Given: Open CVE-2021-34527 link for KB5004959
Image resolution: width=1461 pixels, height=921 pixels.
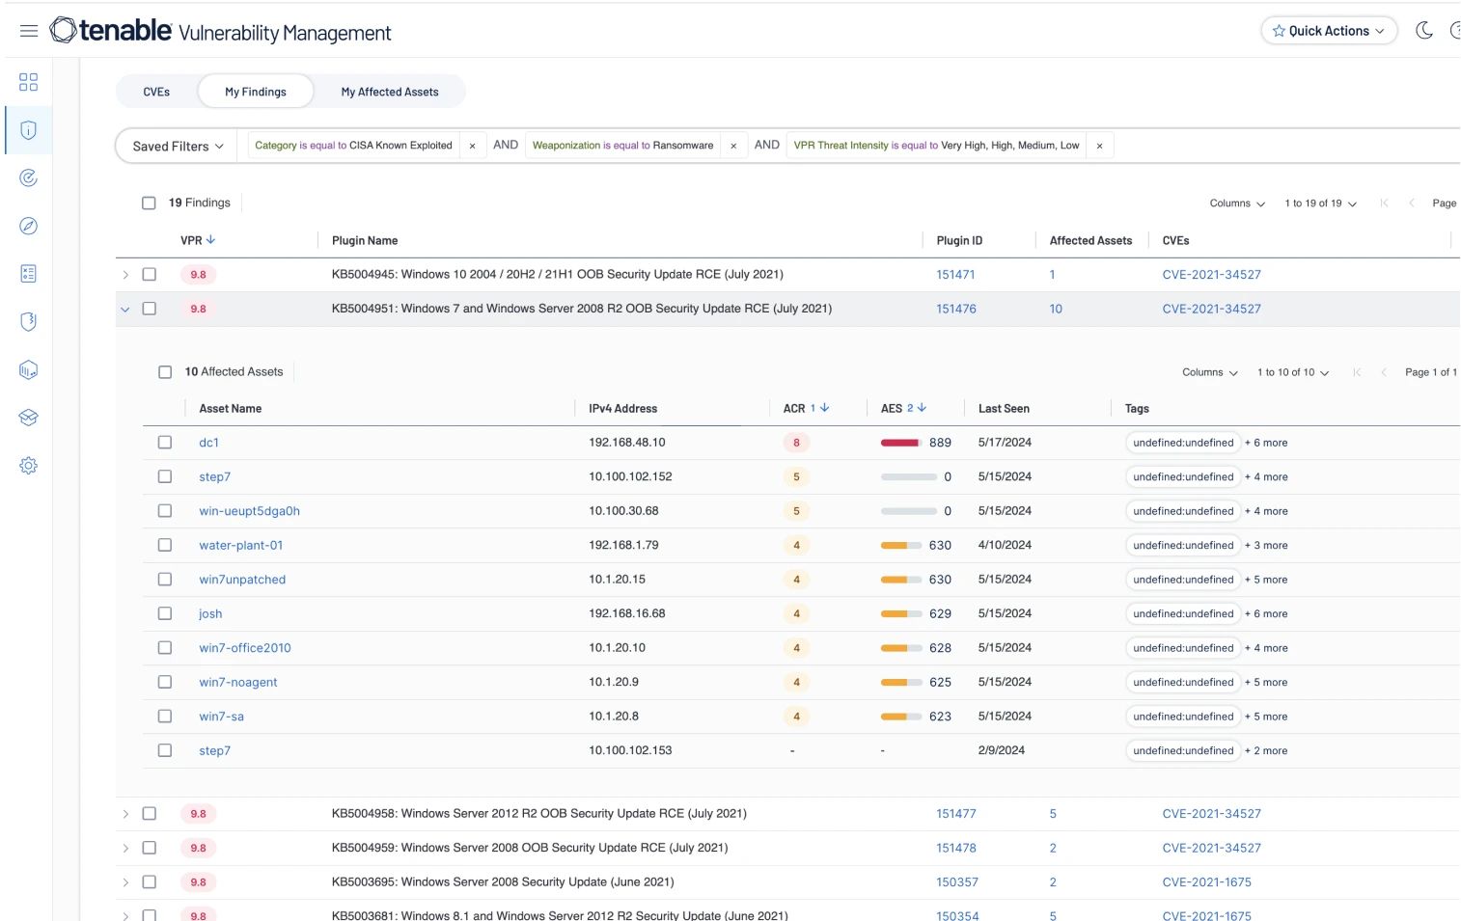Looking at the screenshot, I should click(1211, 848).
